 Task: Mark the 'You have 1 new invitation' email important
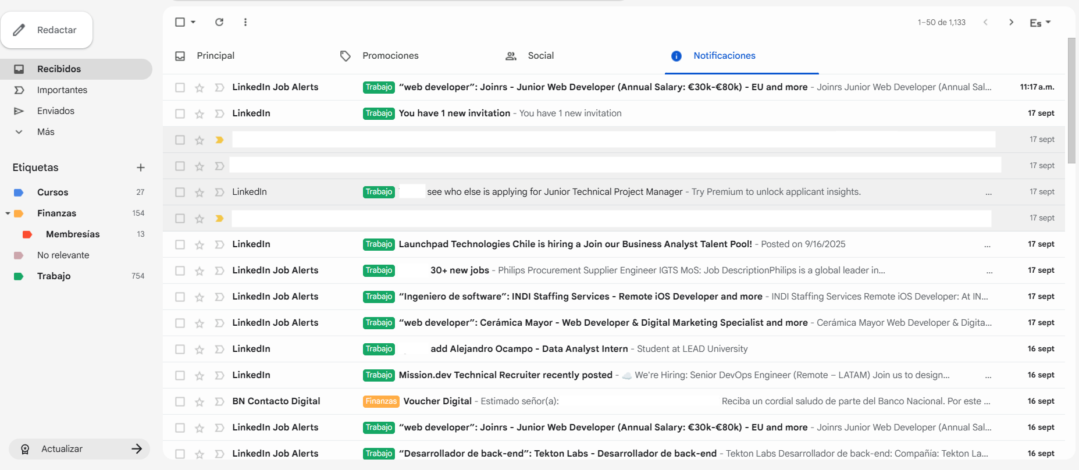pyautogui.click(x=219, y=114)
